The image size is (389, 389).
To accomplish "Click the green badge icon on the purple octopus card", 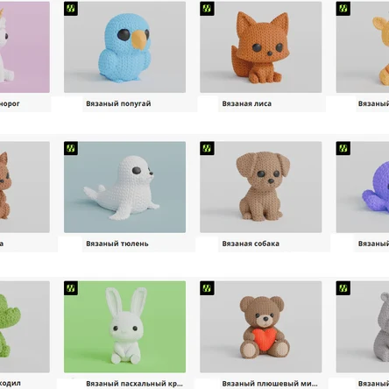I will 343,148.
